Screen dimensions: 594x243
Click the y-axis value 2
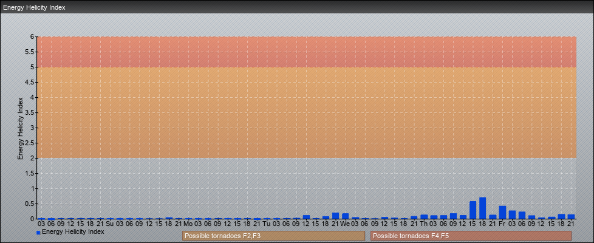(33, 158)
